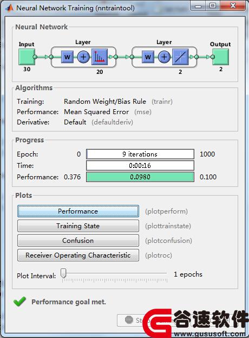Click the second layer's linear transfer icon
The height and width of the screenshot is (338, 249).
(x=180, y=57)
